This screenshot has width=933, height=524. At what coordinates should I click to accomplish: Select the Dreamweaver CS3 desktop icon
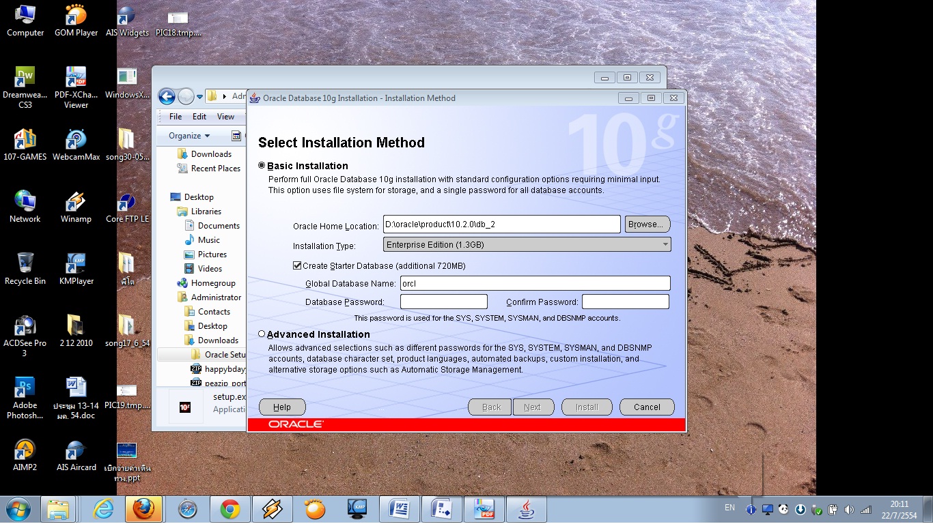pyautogui.click(x=25, y=88)
